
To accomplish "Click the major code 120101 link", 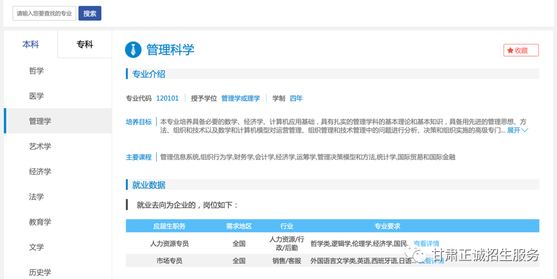I will (x=168, y=99).
